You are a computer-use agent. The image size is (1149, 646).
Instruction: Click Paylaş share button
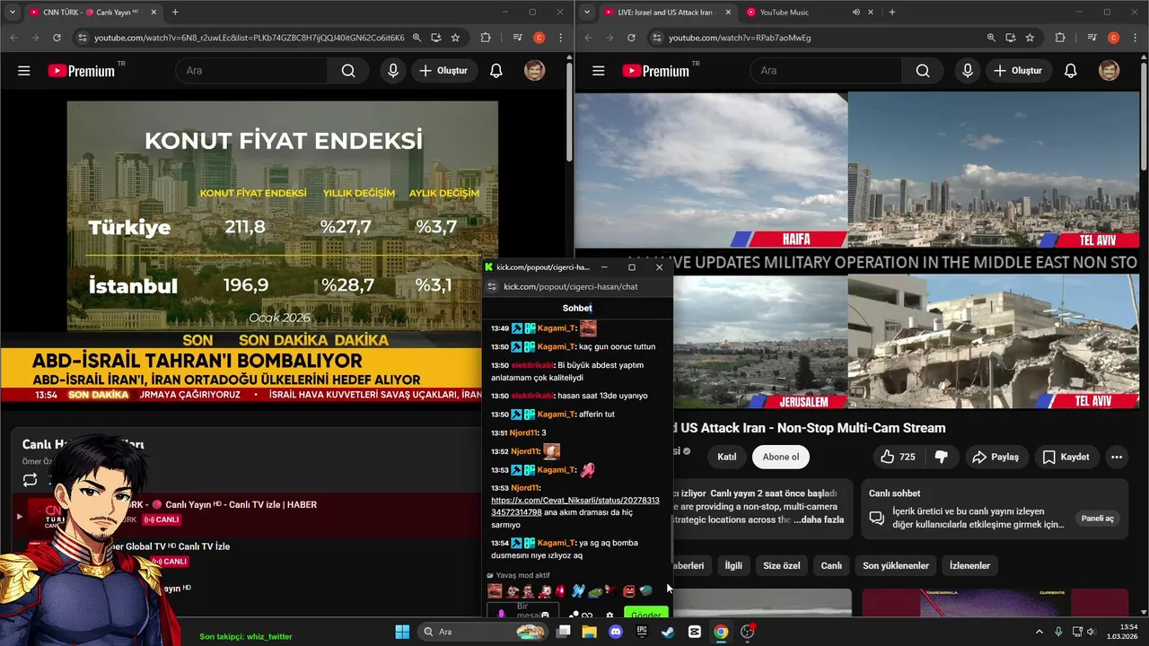pos(996,457)
